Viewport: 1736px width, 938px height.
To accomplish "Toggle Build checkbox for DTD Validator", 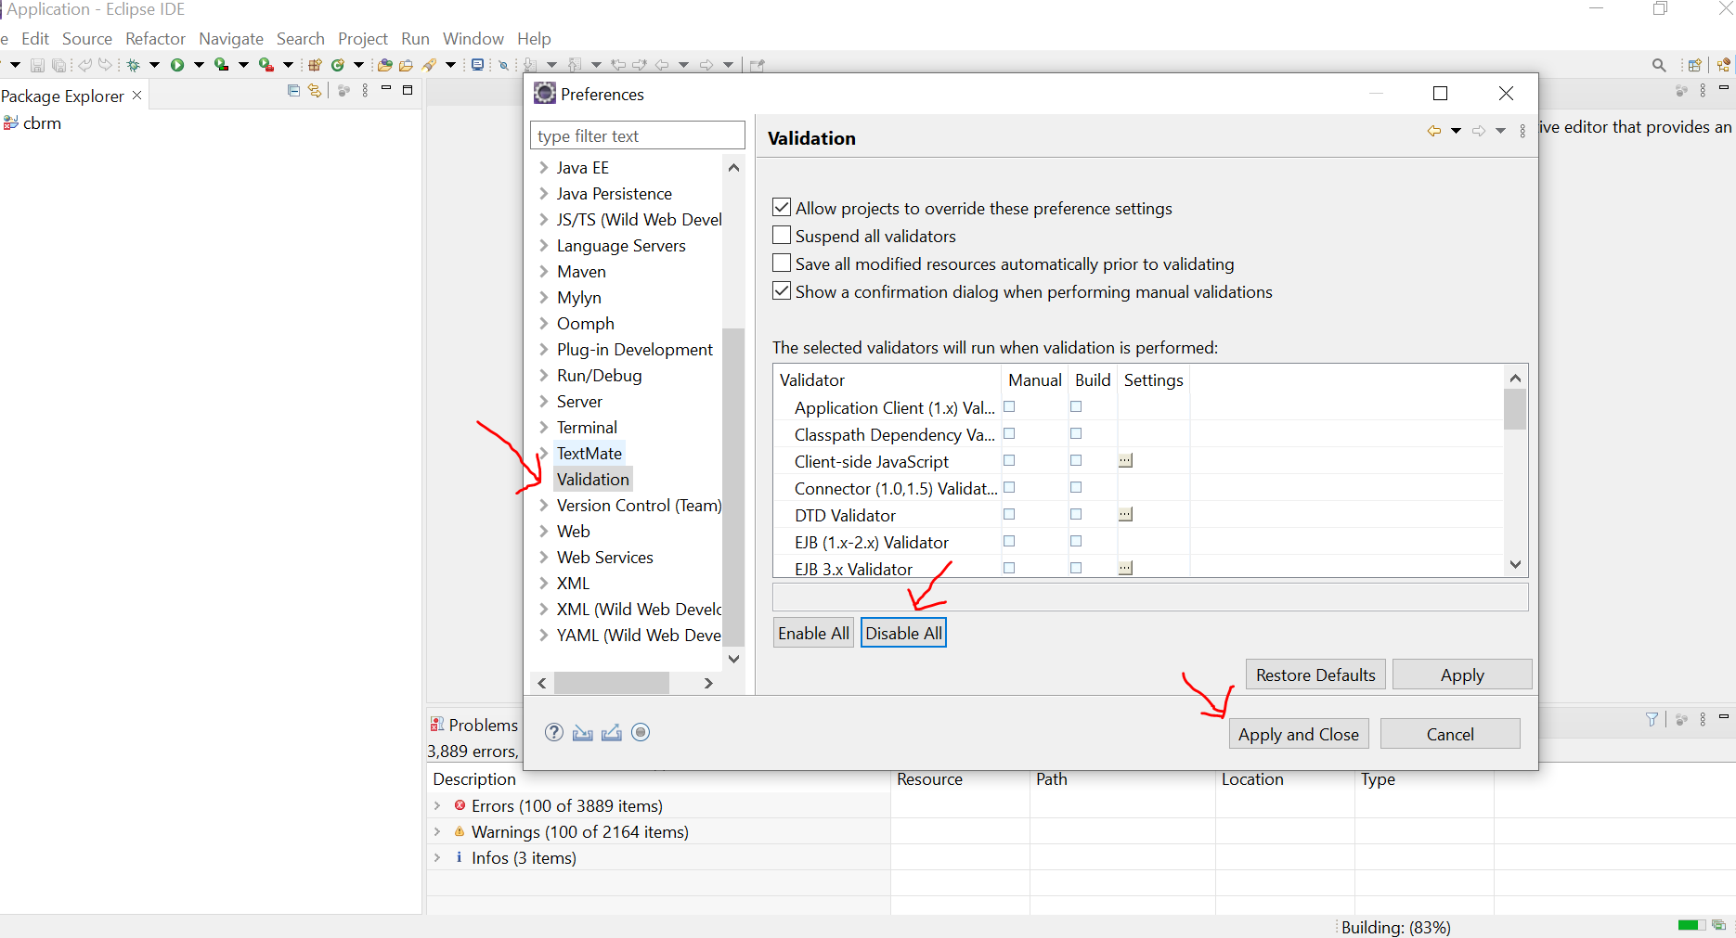I will tap(1076, 514).
